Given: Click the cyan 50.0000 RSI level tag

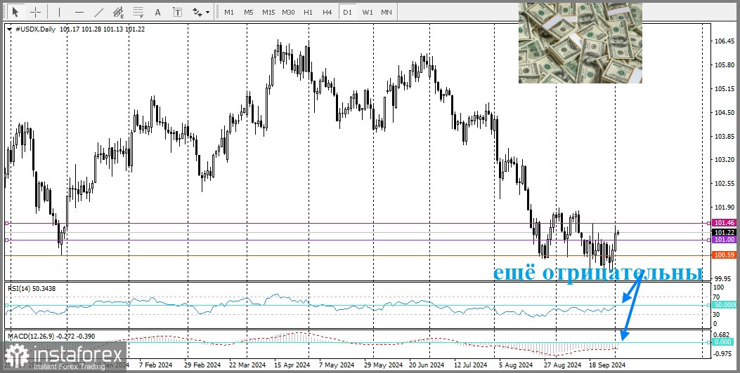Looking at the screenshot, I should [723, 305].
